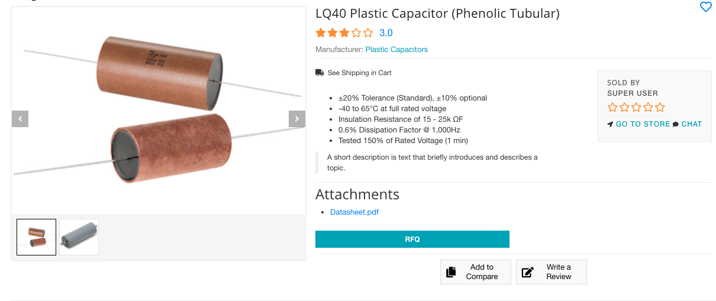716x301 pixels.
Task: Click the chat bubble icon
Action: (676, 124)
